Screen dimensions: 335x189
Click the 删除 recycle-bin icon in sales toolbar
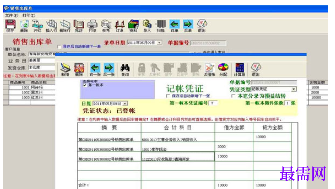24,26
